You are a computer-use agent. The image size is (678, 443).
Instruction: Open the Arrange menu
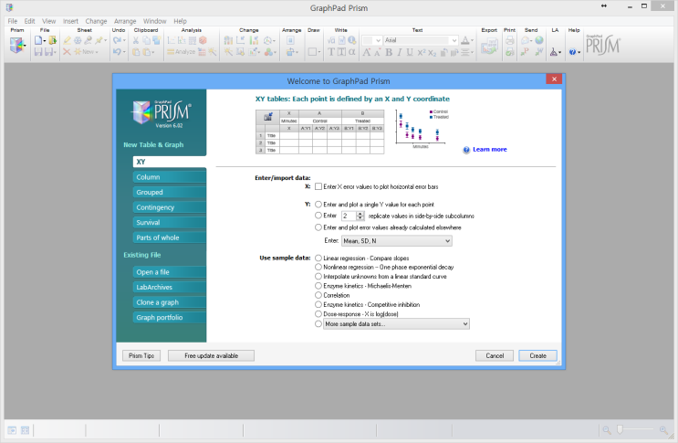click(x=125, y=21)
